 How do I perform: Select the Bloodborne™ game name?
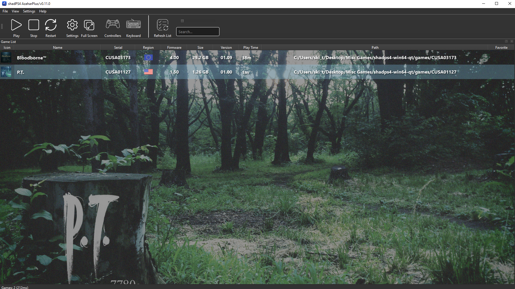click(31, 58)
